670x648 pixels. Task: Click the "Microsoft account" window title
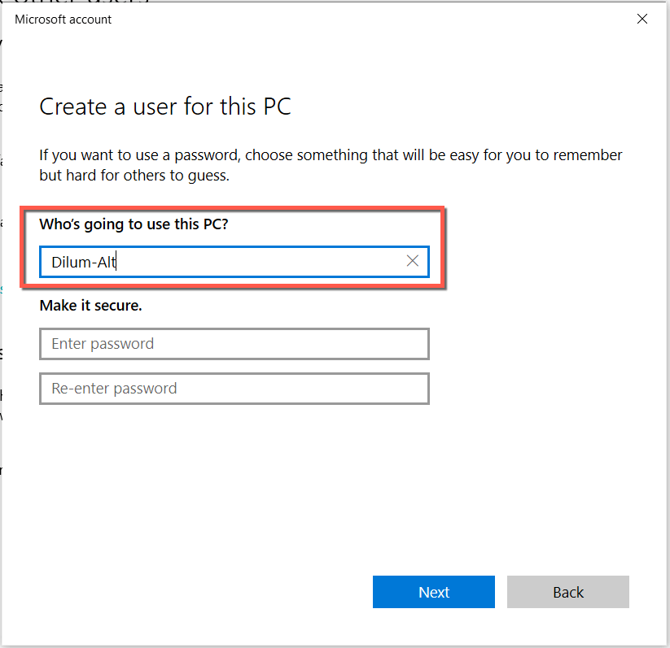(63, 20)
